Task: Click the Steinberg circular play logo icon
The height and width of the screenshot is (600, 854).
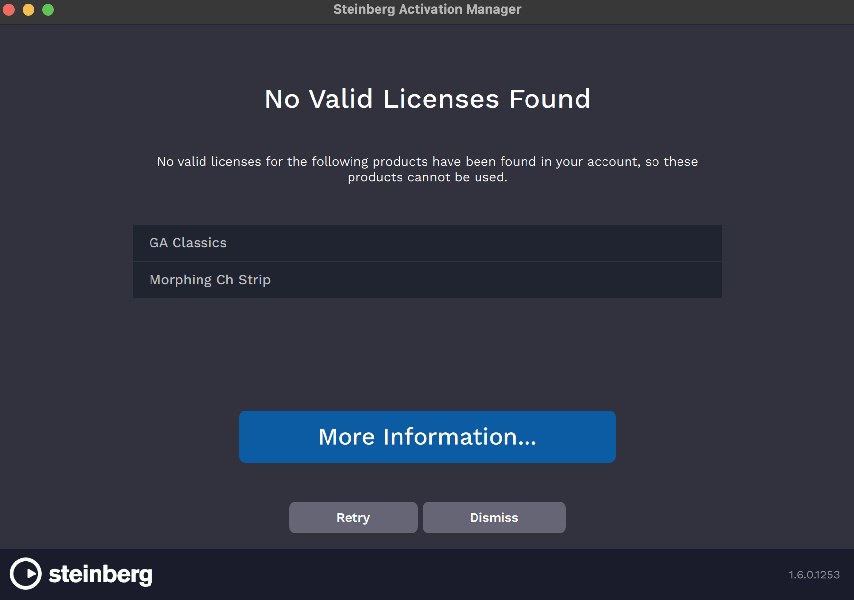Action: [25, 574]
